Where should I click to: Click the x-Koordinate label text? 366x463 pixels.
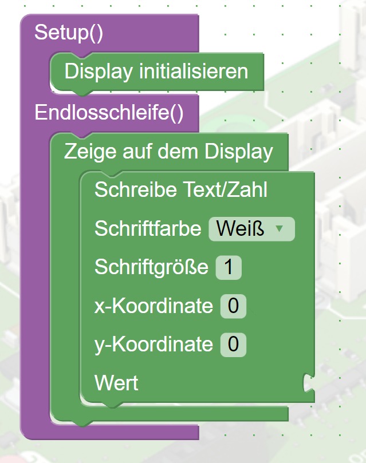click(154, 306)
